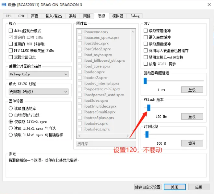Open the 输入/输出 tab
Screen dimensions: 214x194
pyautogui.click(x=53, y=16)
